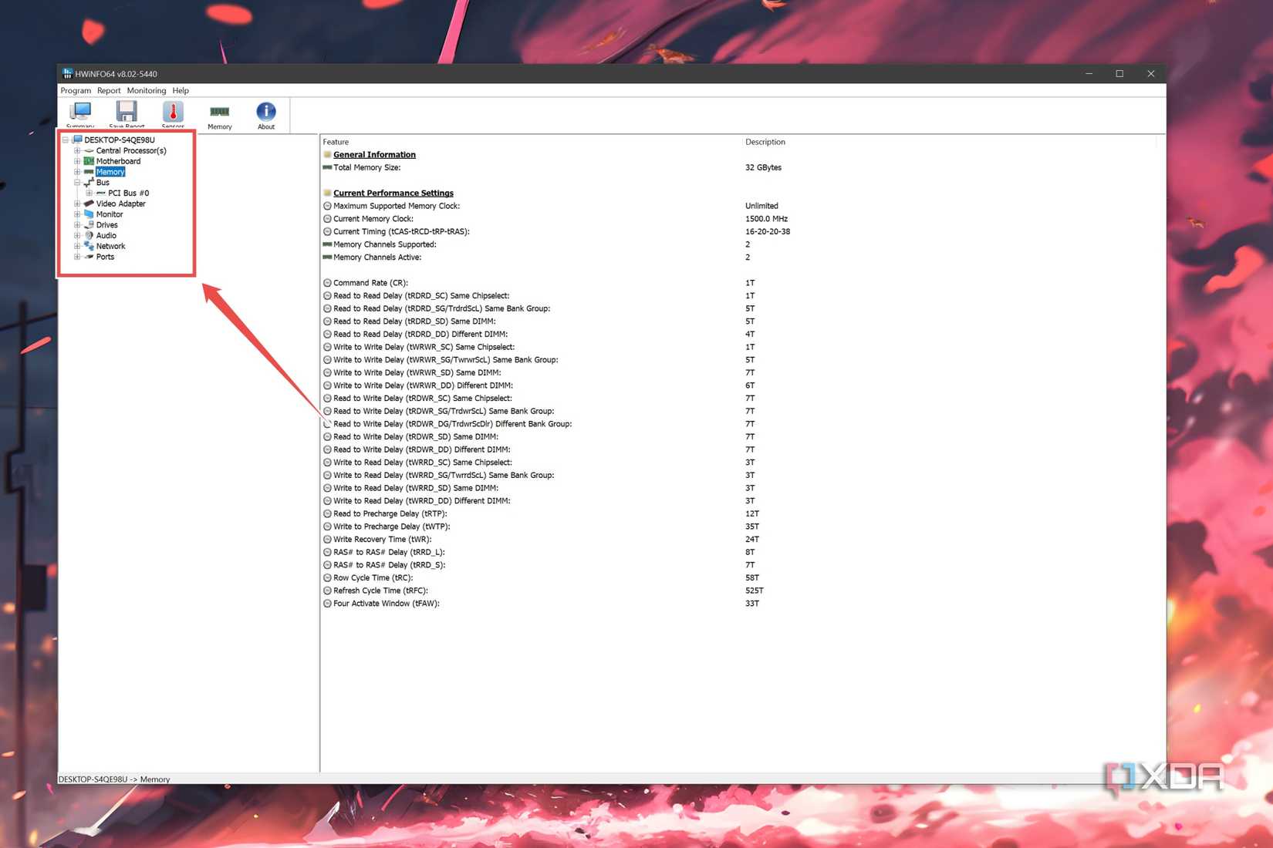1273x848 pixels.
Task: Expand the Audio tree node
Action: (77, 236)
